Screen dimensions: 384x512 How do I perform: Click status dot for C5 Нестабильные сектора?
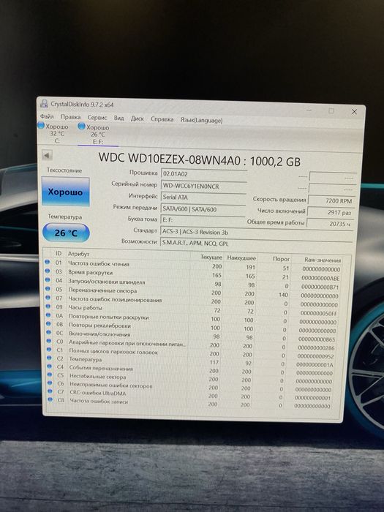(50, 374)
